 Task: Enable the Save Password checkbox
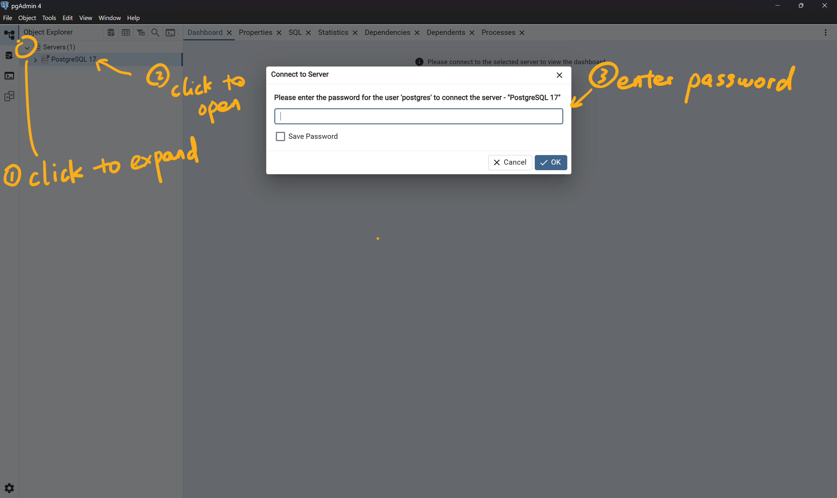click(x=280, y=136)
